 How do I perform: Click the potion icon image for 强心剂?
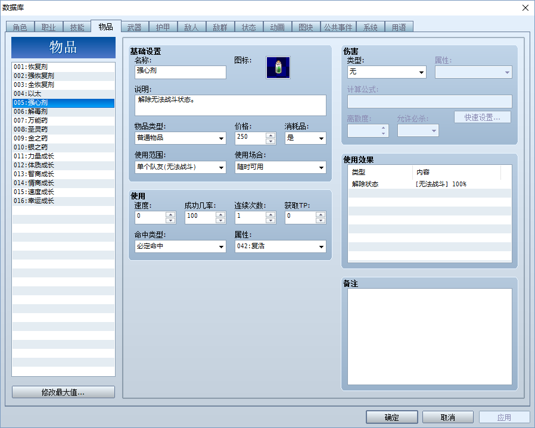pyautogui.click(x=278, y=67)
